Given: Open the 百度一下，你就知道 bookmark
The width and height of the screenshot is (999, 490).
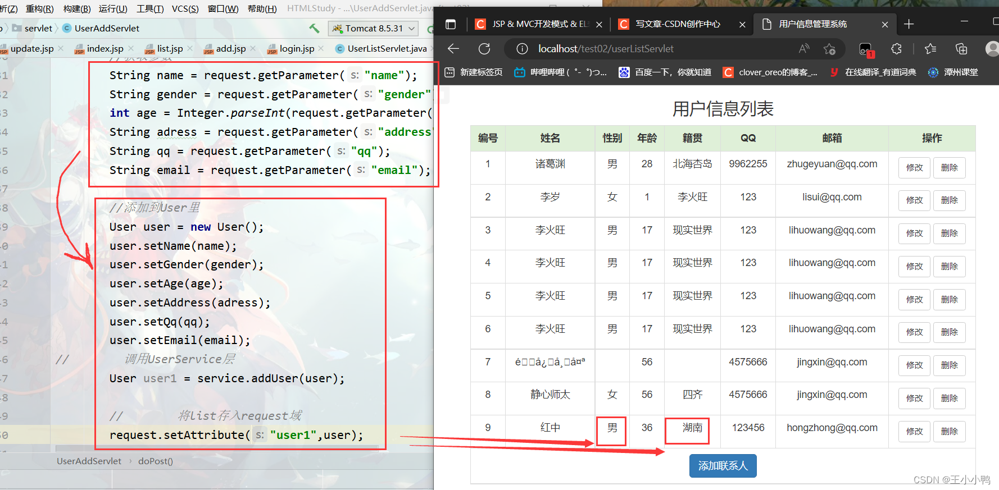Looking at the screenshot, I should 665,72.
